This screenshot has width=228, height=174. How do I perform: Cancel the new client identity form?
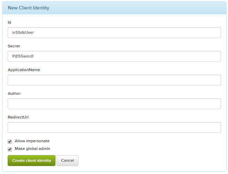pyautogui.click(x=67, y=161)
